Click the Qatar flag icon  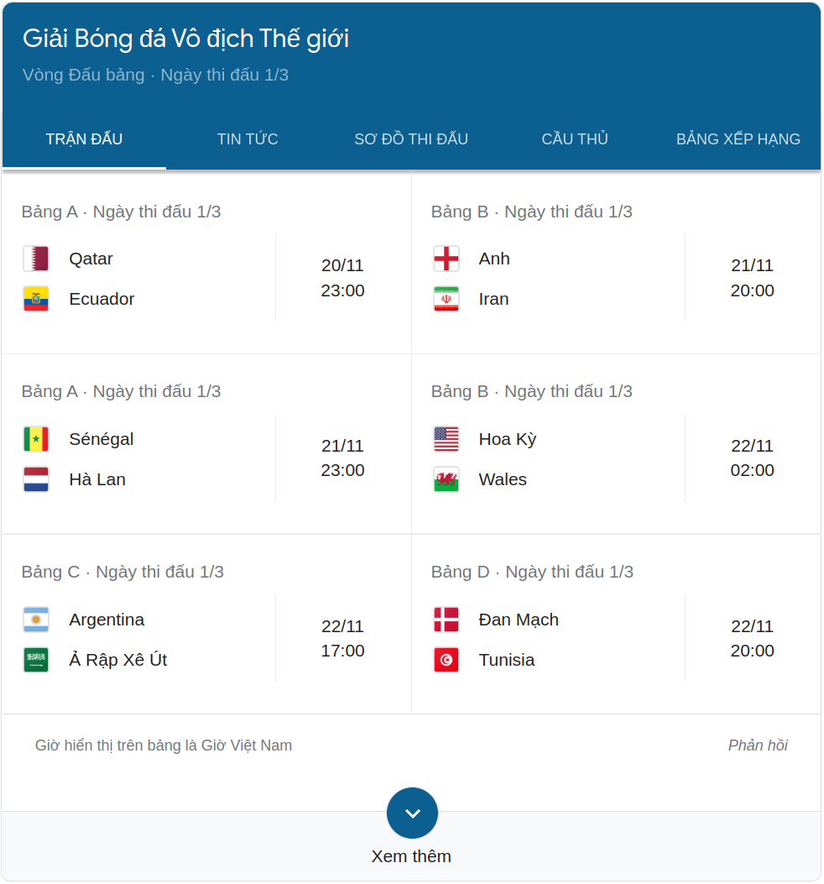point(36,259)
